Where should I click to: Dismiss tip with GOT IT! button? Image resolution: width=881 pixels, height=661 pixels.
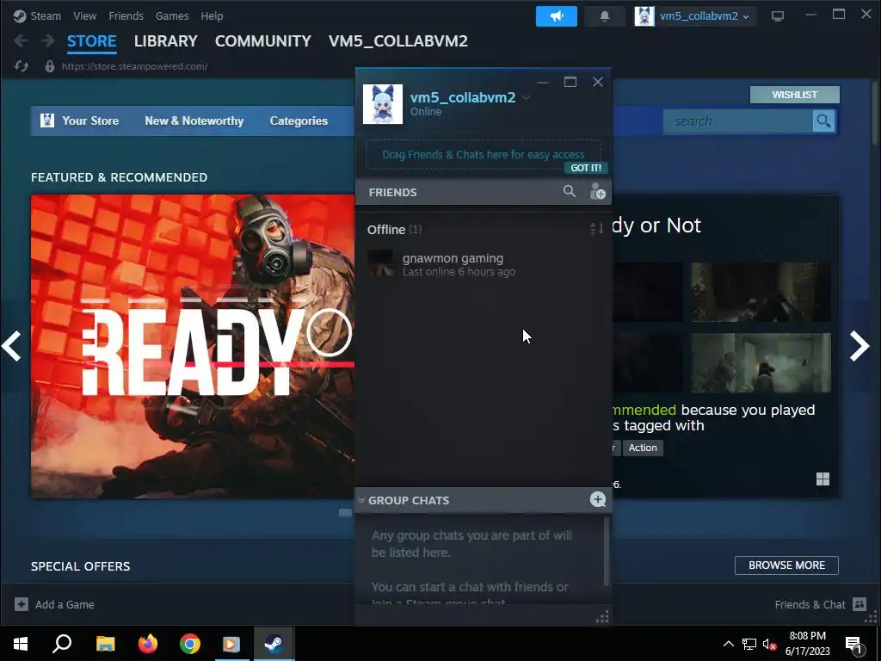pos(586,168)
